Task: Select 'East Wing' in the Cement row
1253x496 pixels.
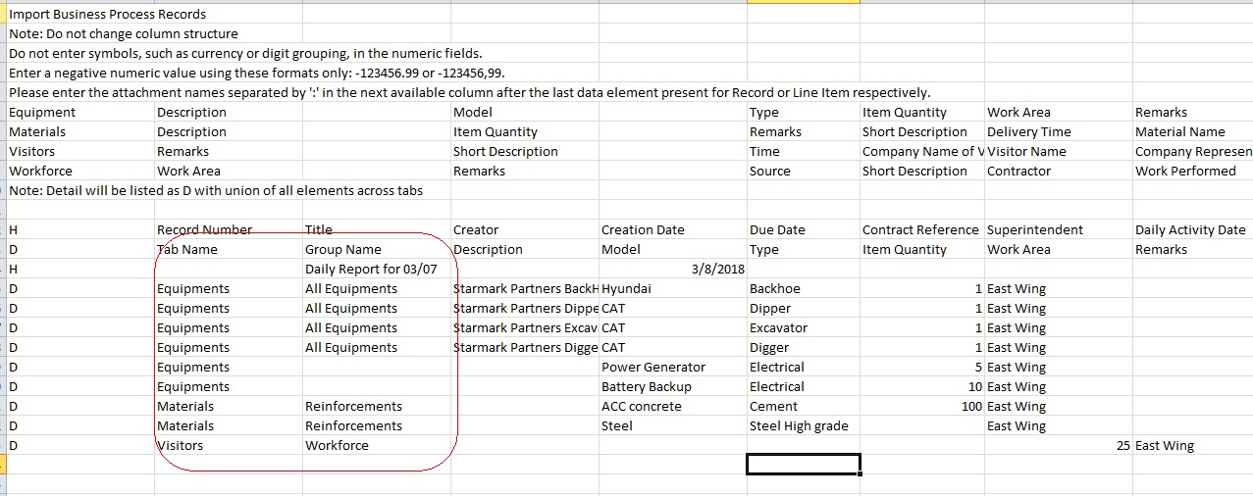Action: tap(1059, 406)
